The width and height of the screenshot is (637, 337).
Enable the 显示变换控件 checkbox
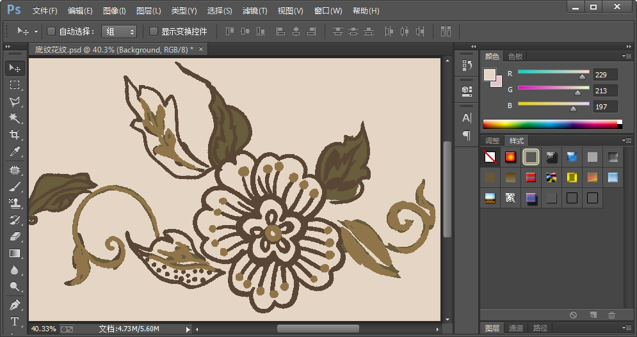coord(154,31)
